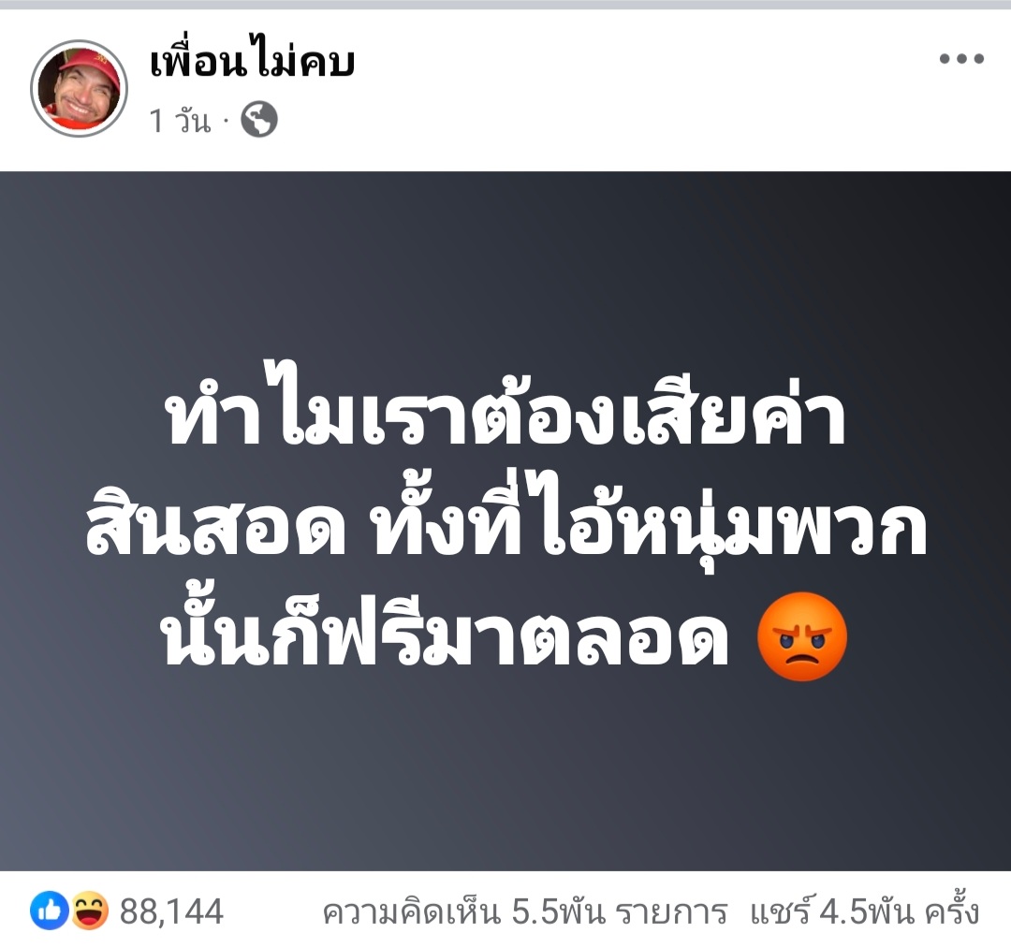Click the "5.5พัน" comment count number
Image resolution: width=1011 pixels, height=948 pixels.
(558, 912)
